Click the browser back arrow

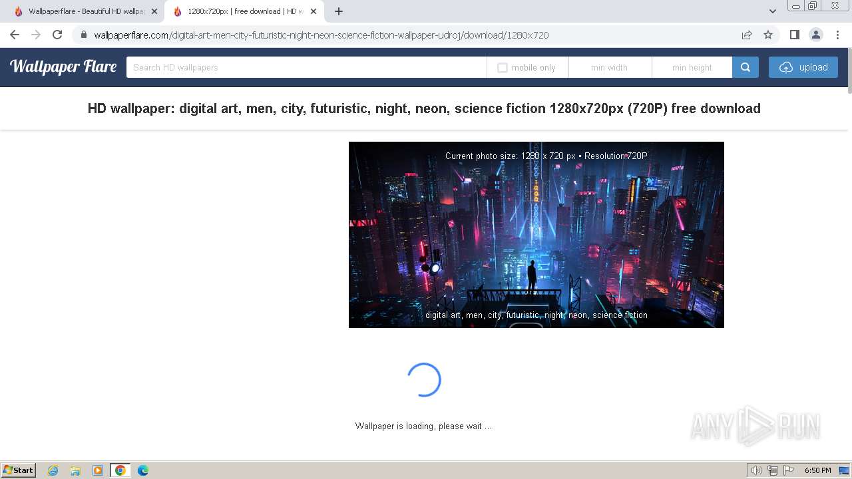pos(15,35)
